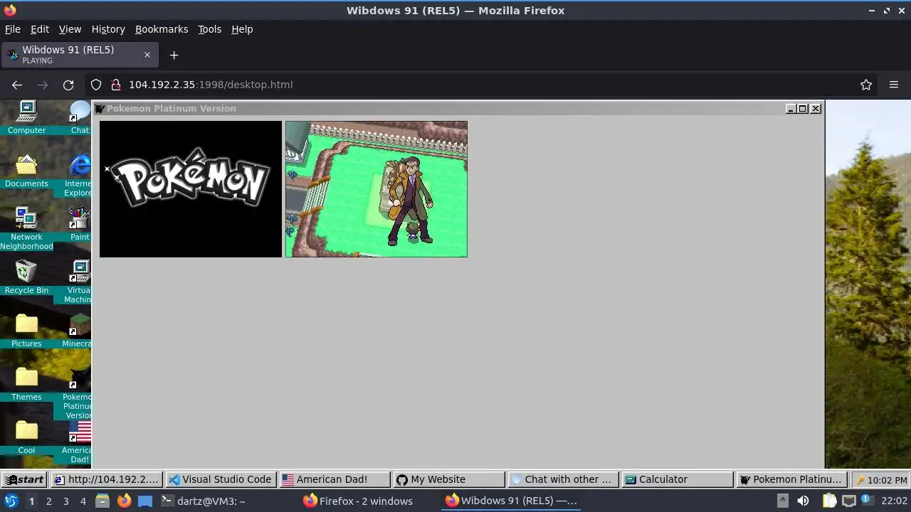
Task: Switch to Chat with other taskbar item
Action: pos(563,479)
